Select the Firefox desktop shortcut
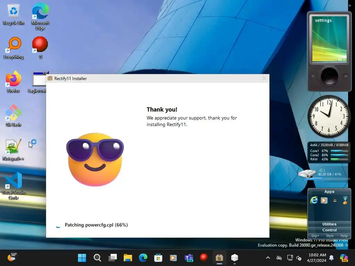The height and width of the screenshot is (266, 355). [x=14, y=82]
